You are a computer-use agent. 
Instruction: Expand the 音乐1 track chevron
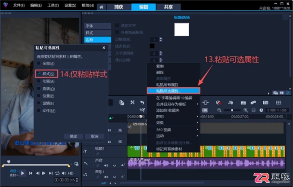click(114, 177)
